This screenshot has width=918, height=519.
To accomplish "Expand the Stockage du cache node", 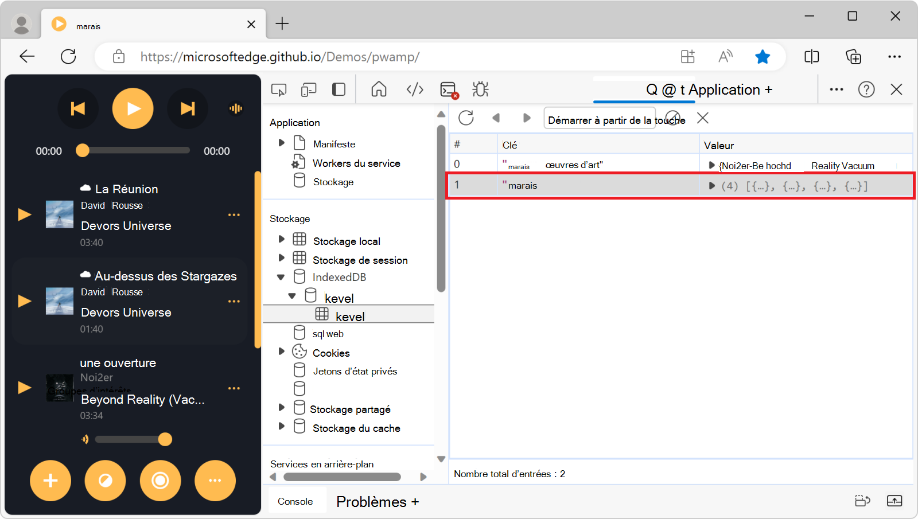I will click(x=281, y=426).
